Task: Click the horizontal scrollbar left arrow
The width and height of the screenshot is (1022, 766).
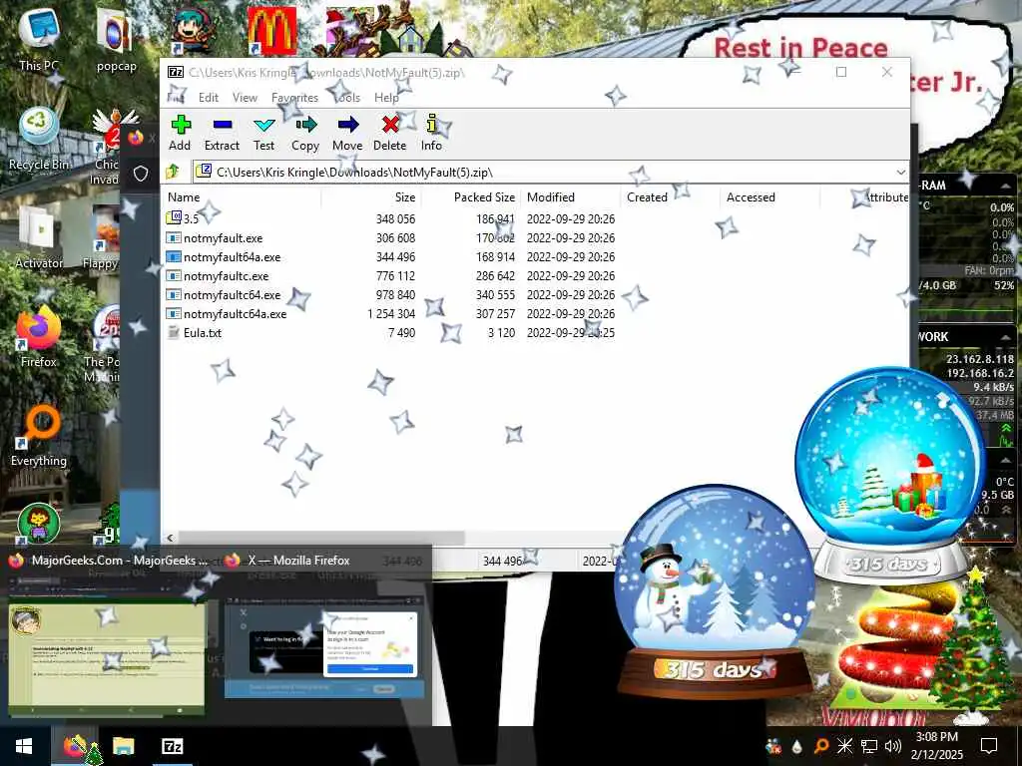Action: (x=170, y=538)
